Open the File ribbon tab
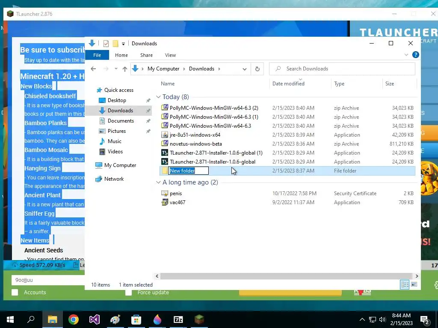Screen dimensions: 438x328 97,55
